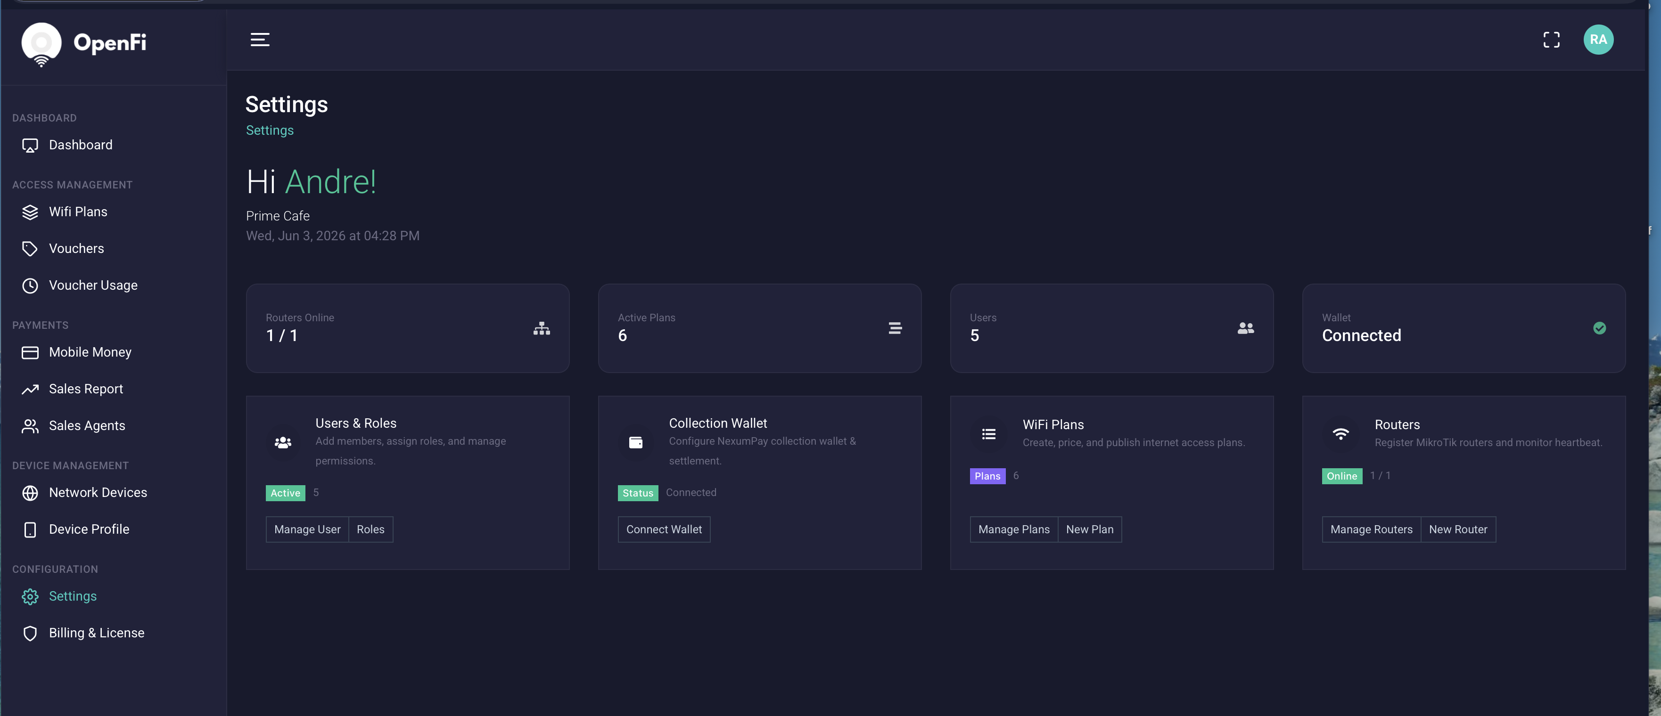The width and height of the screenshot is (1661, 716).
Task: Go to Device Profile
Action: click(x=89, y=529)
